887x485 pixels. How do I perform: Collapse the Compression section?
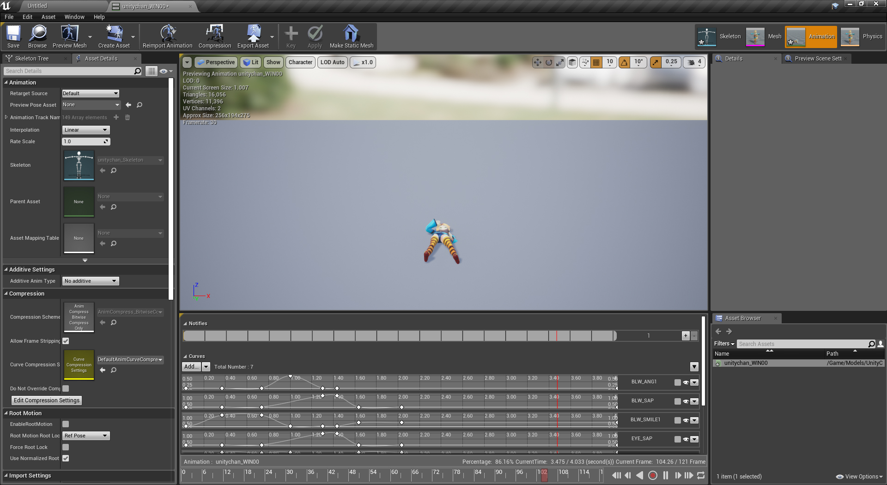coord(6,293)
